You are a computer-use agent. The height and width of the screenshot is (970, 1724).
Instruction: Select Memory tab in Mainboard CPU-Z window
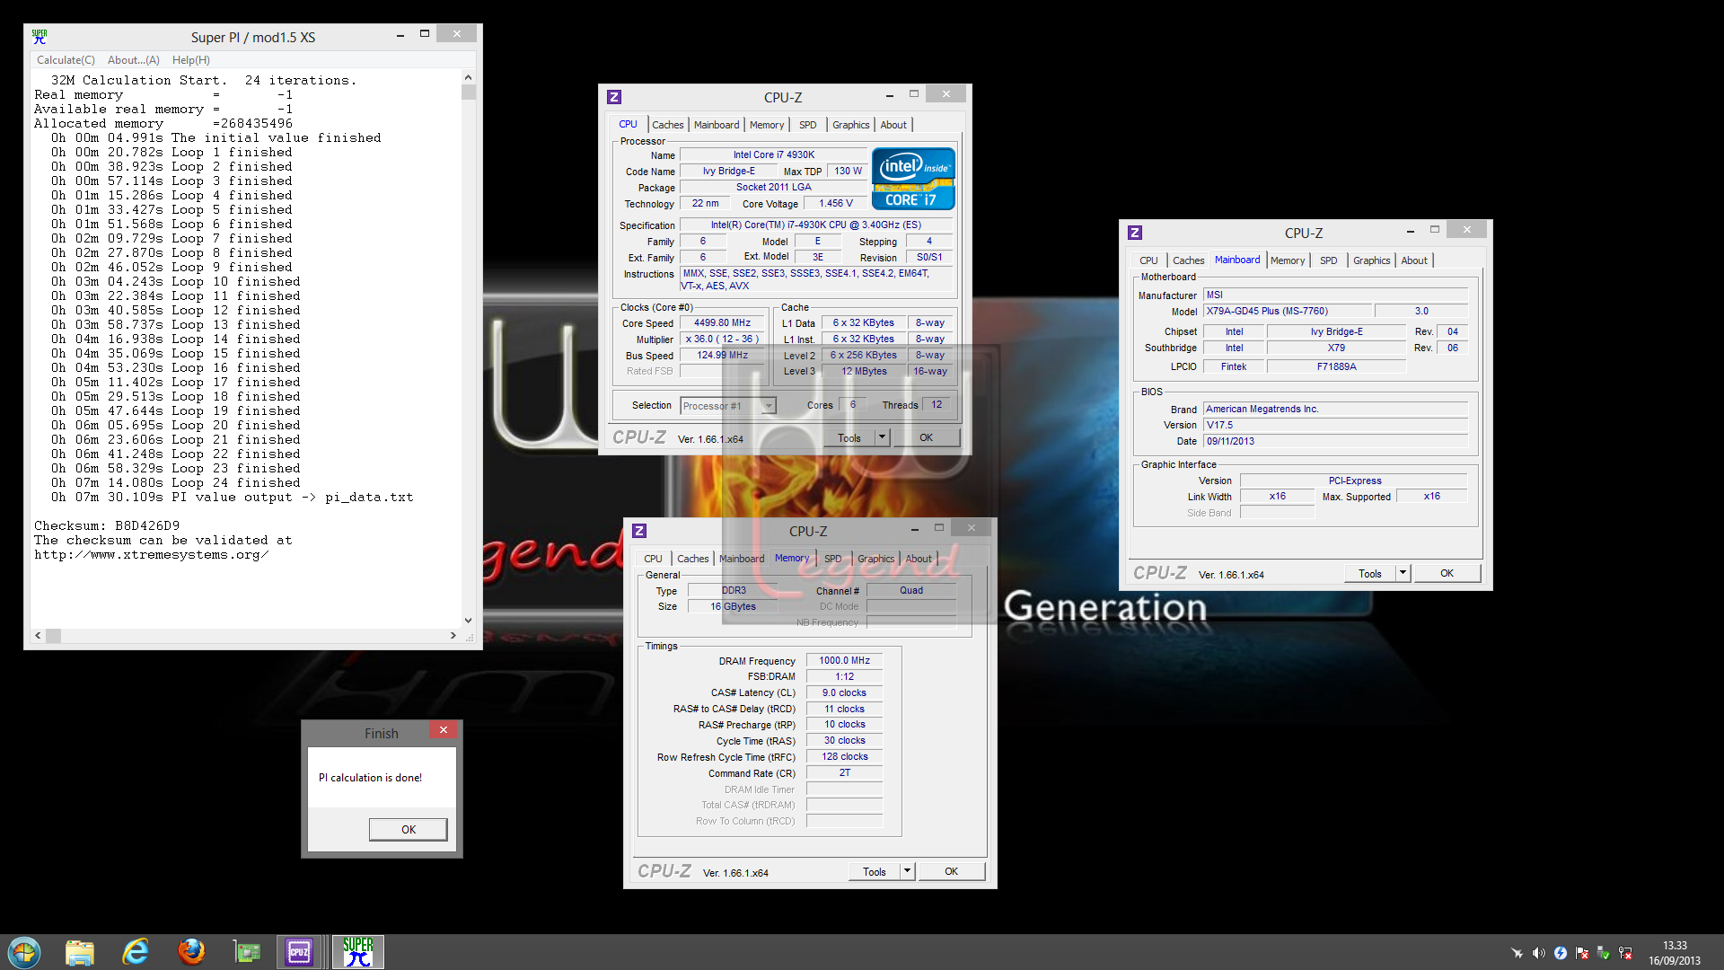point(1288,260)
